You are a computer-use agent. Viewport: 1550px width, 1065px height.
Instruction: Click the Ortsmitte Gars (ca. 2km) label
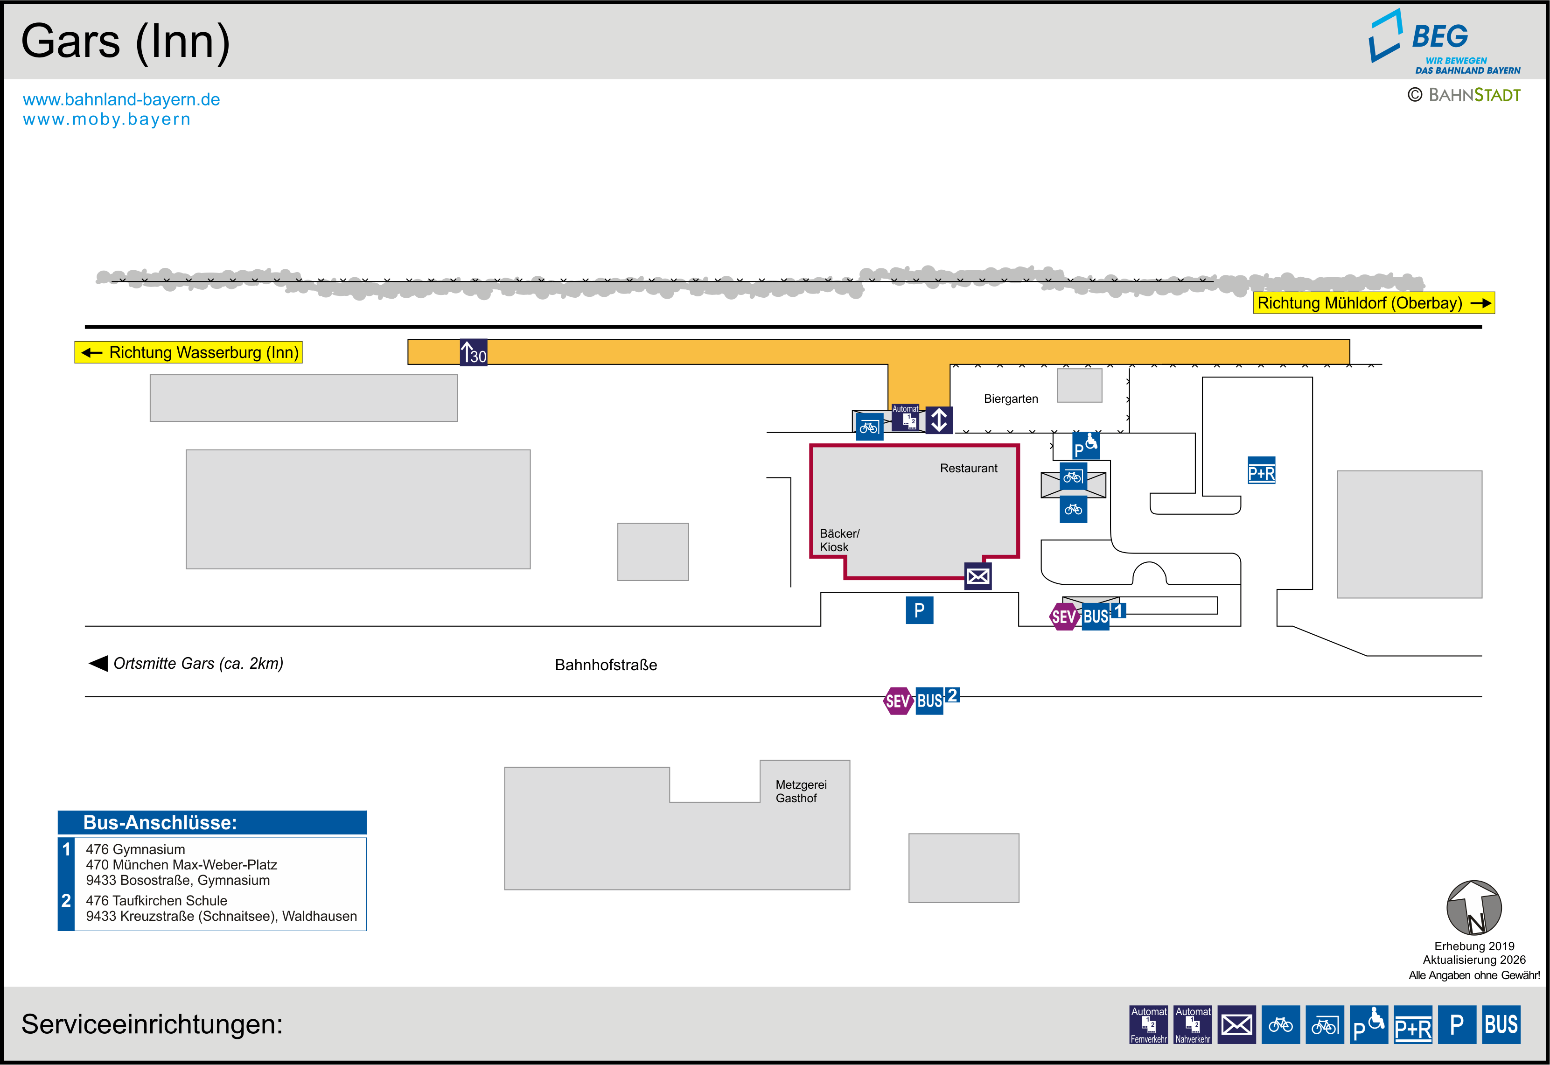[x=198, y=663]
